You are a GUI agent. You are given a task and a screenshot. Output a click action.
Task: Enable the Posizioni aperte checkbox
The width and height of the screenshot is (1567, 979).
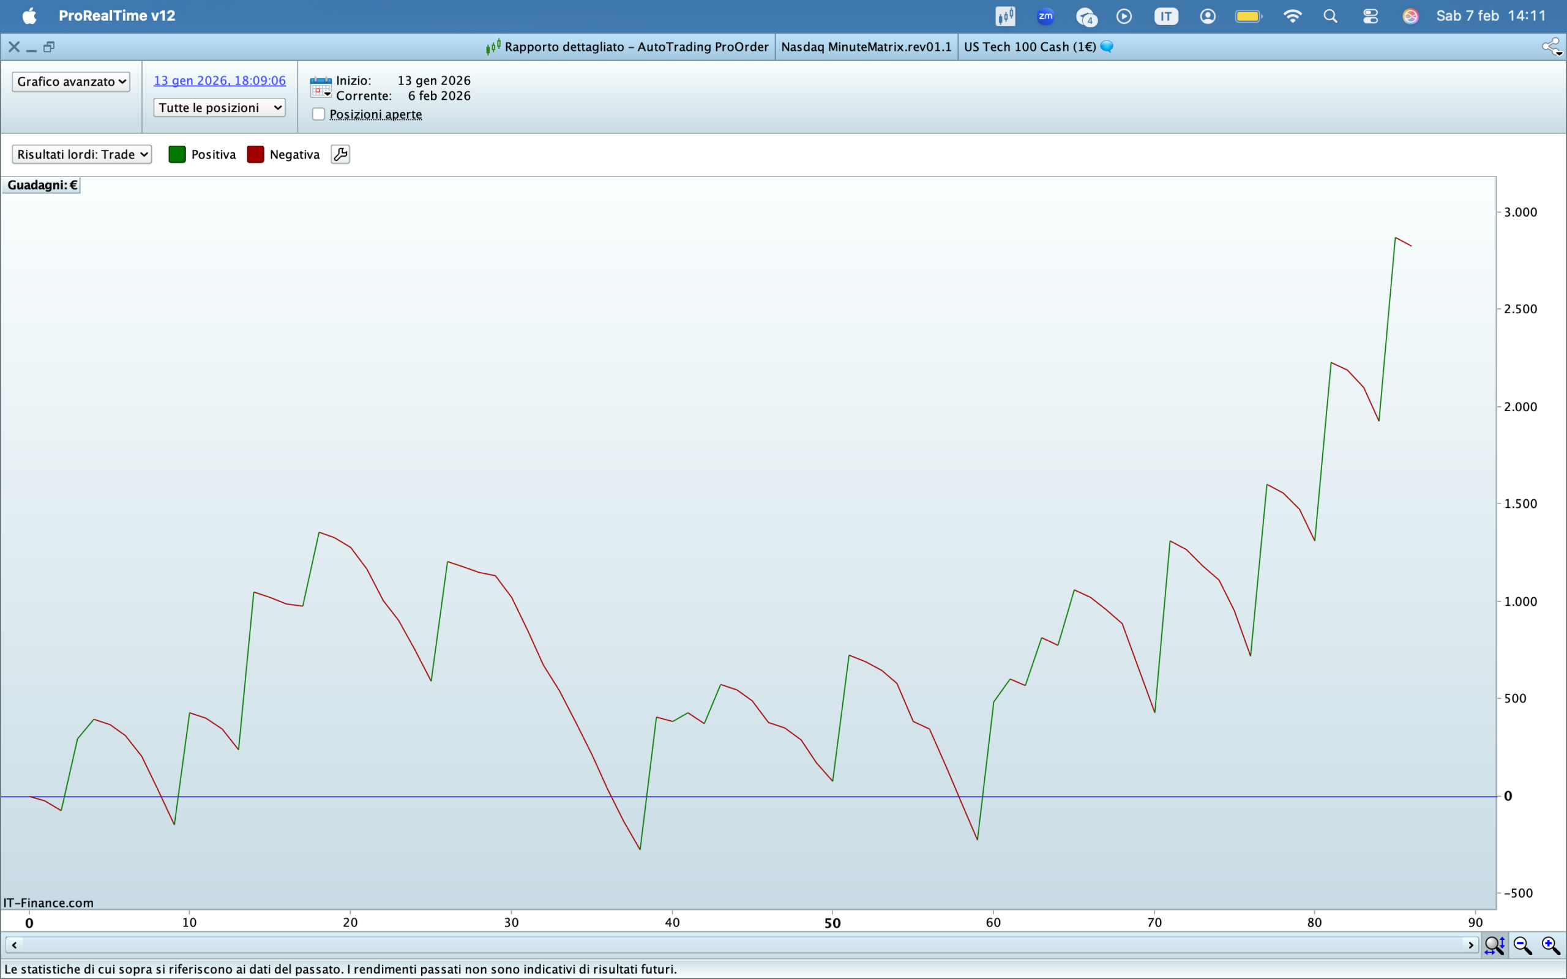click(x=318, y=114)
